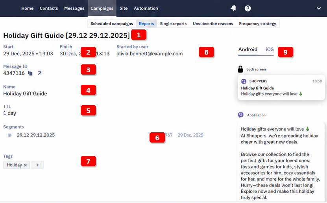Switch preview to Android tab
The width and height of the screenshot is (327, 203).
248,49
